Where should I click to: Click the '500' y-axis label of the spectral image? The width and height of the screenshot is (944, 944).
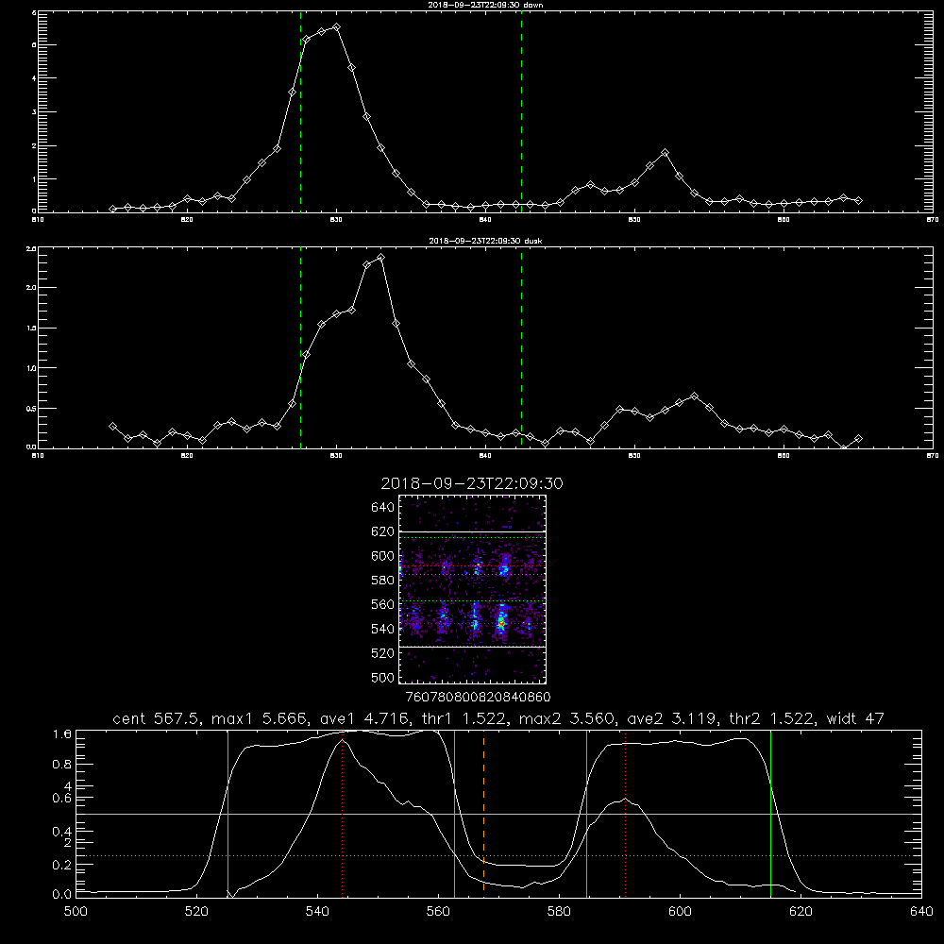(383, 678)
